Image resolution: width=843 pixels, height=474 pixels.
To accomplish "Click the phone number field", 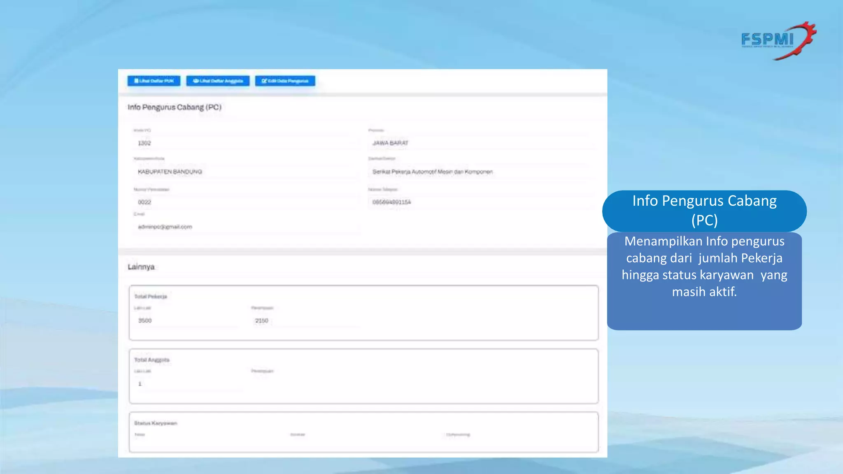I will 480,202.
